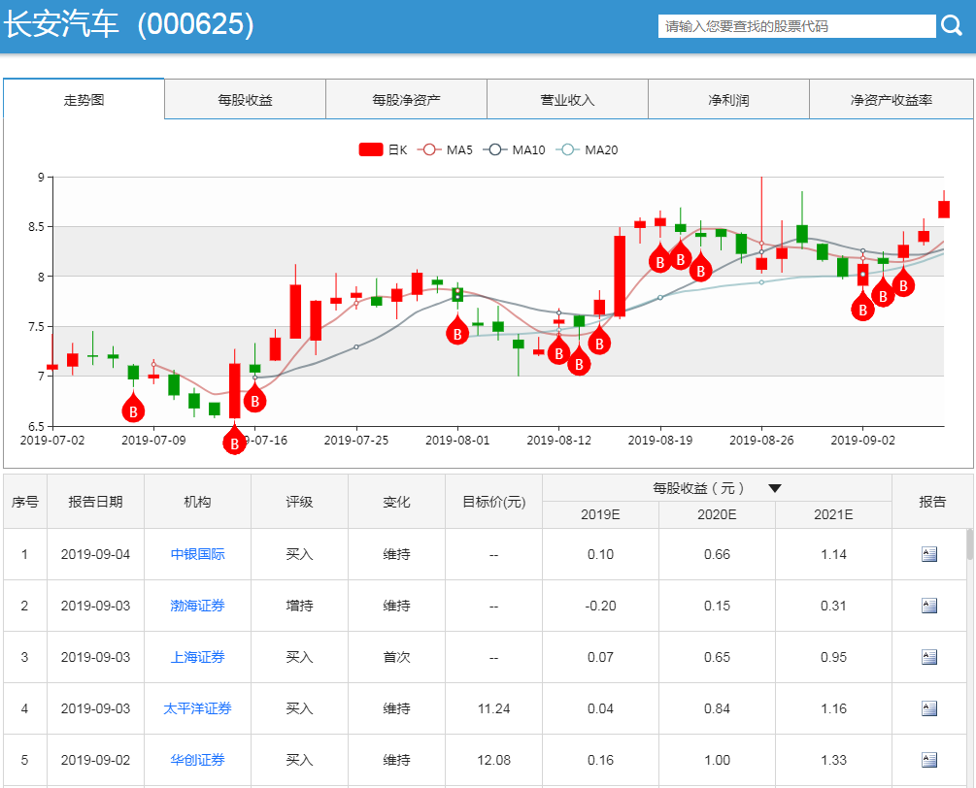Viewport: 976px width, 788px height.
Task: Click the 机构 column header
Action: coord(197,502)
